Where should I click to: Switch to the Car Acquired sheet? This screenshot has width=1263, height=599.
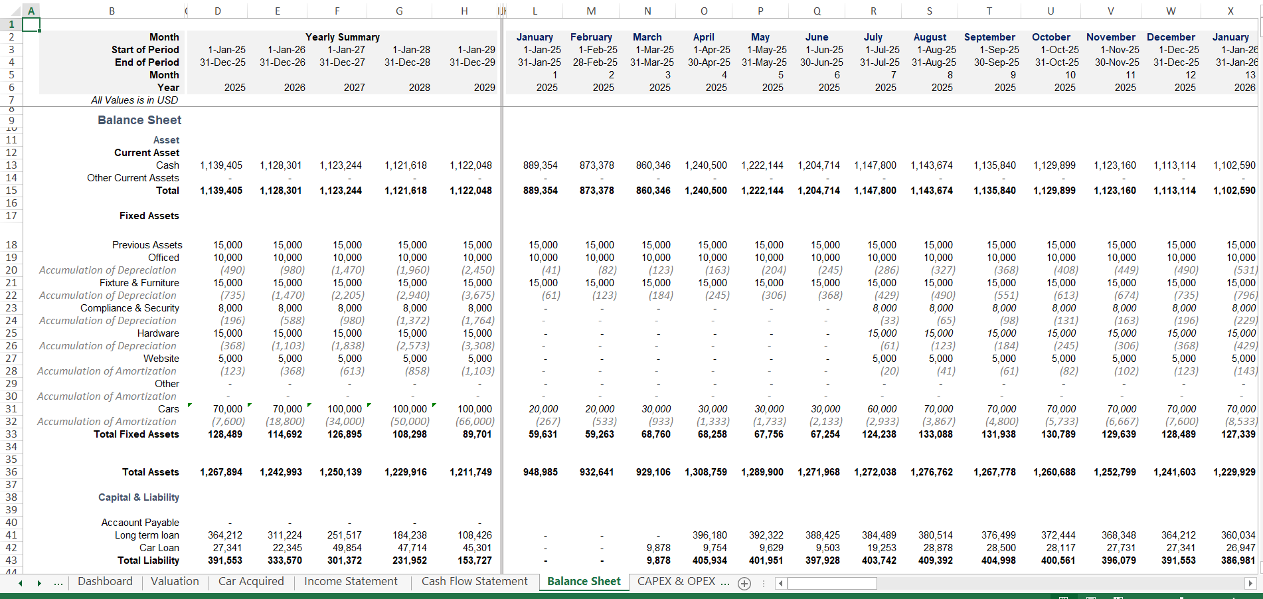pos(251,581)
